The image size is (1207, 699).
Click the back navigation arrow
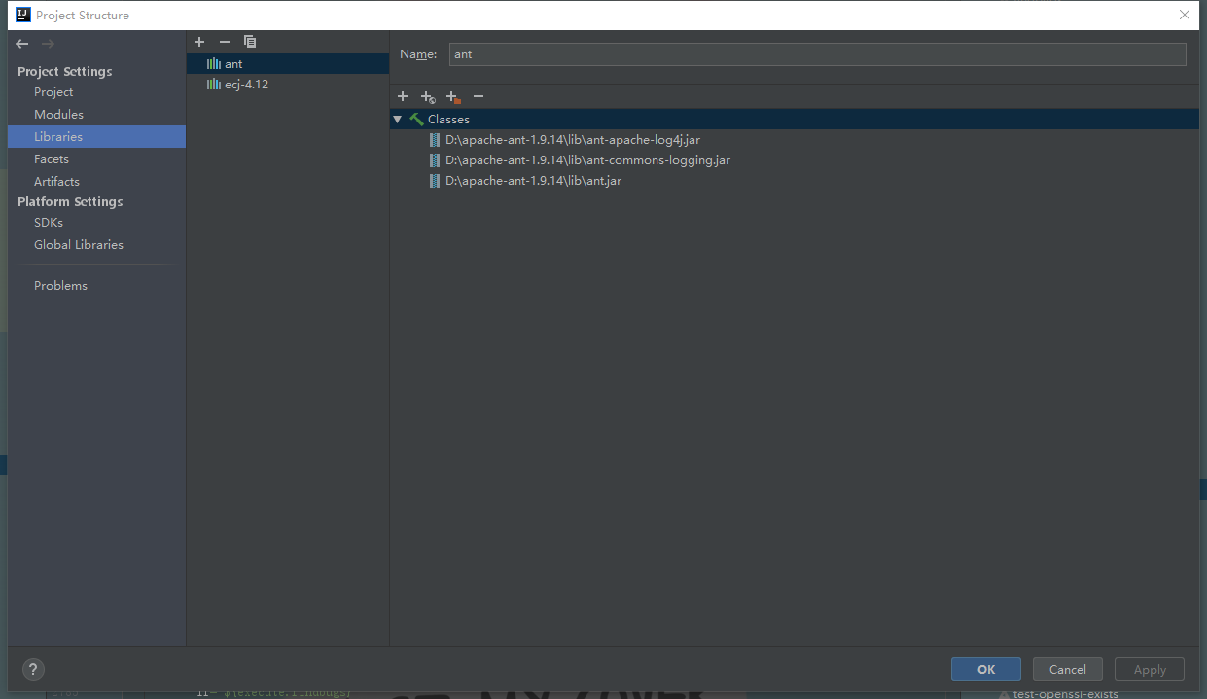[22, 44]
